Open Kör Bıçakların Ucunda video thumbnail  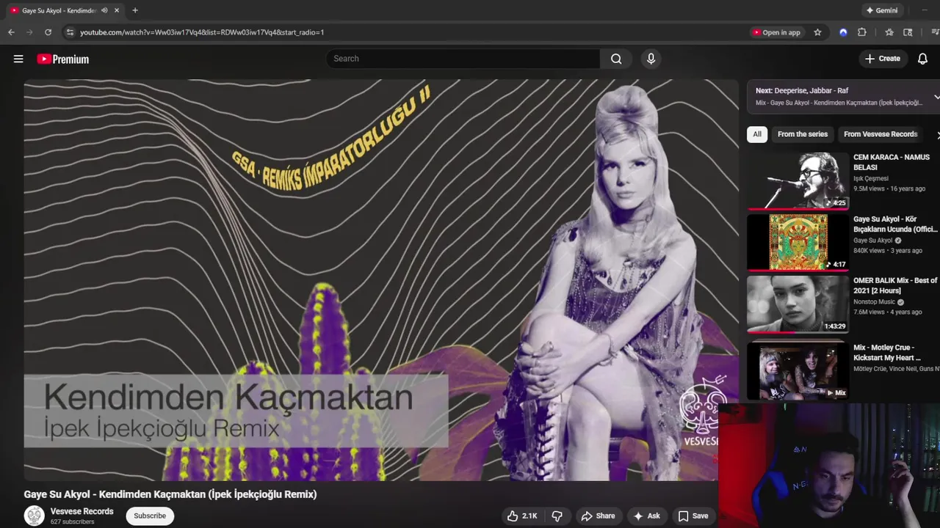[798, 242]
